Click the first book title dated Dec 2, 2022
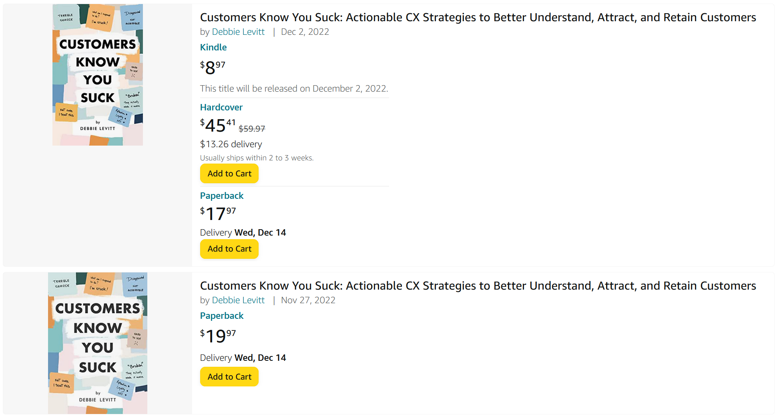777x416 pixels. pyautogui.click(x=478, y=17)
